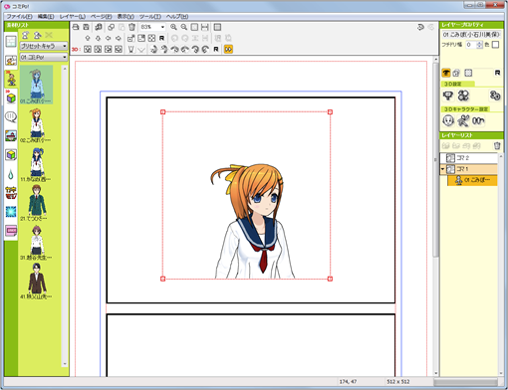Image resolution: width=508 pixels, height=390 pixels.
Task: Select the コマ 2 layer row
Action: [x=469, y=158]
